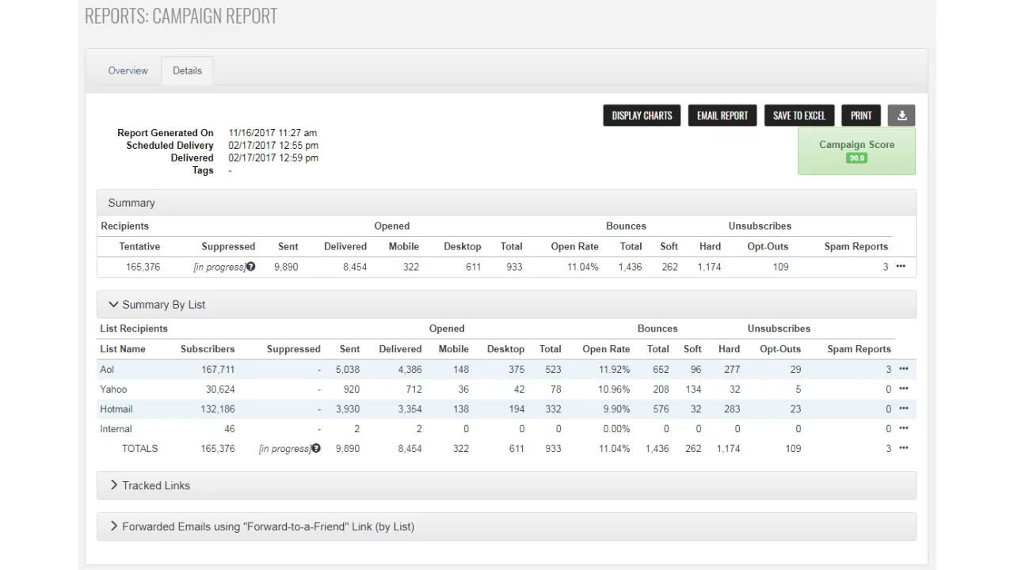
Task: Collapse the Summary By List section
Action: [157, 305]
